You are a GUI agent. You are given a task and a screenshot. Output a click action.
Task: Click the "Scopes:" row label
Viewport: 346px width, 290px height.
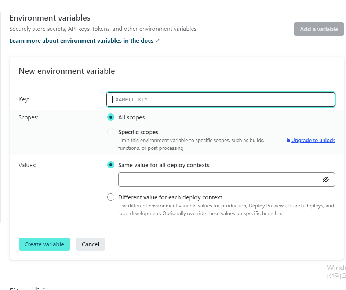click(x=28, y=117)
